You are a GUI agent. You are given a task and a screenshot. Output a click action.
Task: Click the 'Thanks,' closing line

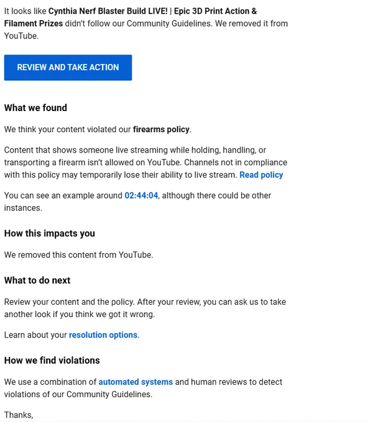19,415
